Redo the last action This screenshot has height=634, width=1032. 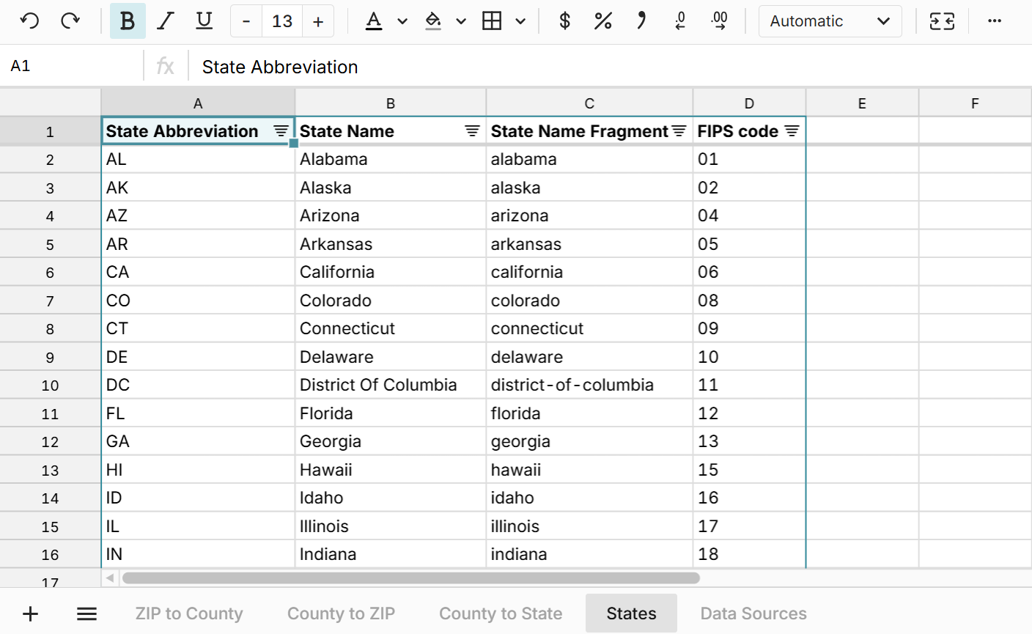70,21
